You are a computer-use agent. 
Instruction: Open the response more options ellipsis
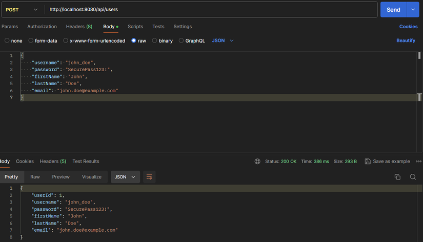418,162
